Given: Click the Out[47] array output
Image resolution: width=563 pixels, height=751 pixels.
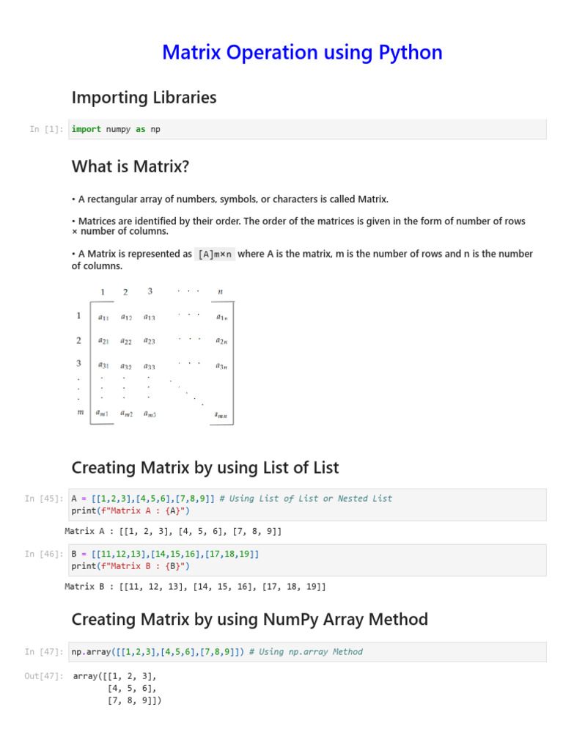Looking at the screenshot, I should (x=117, y=689).
